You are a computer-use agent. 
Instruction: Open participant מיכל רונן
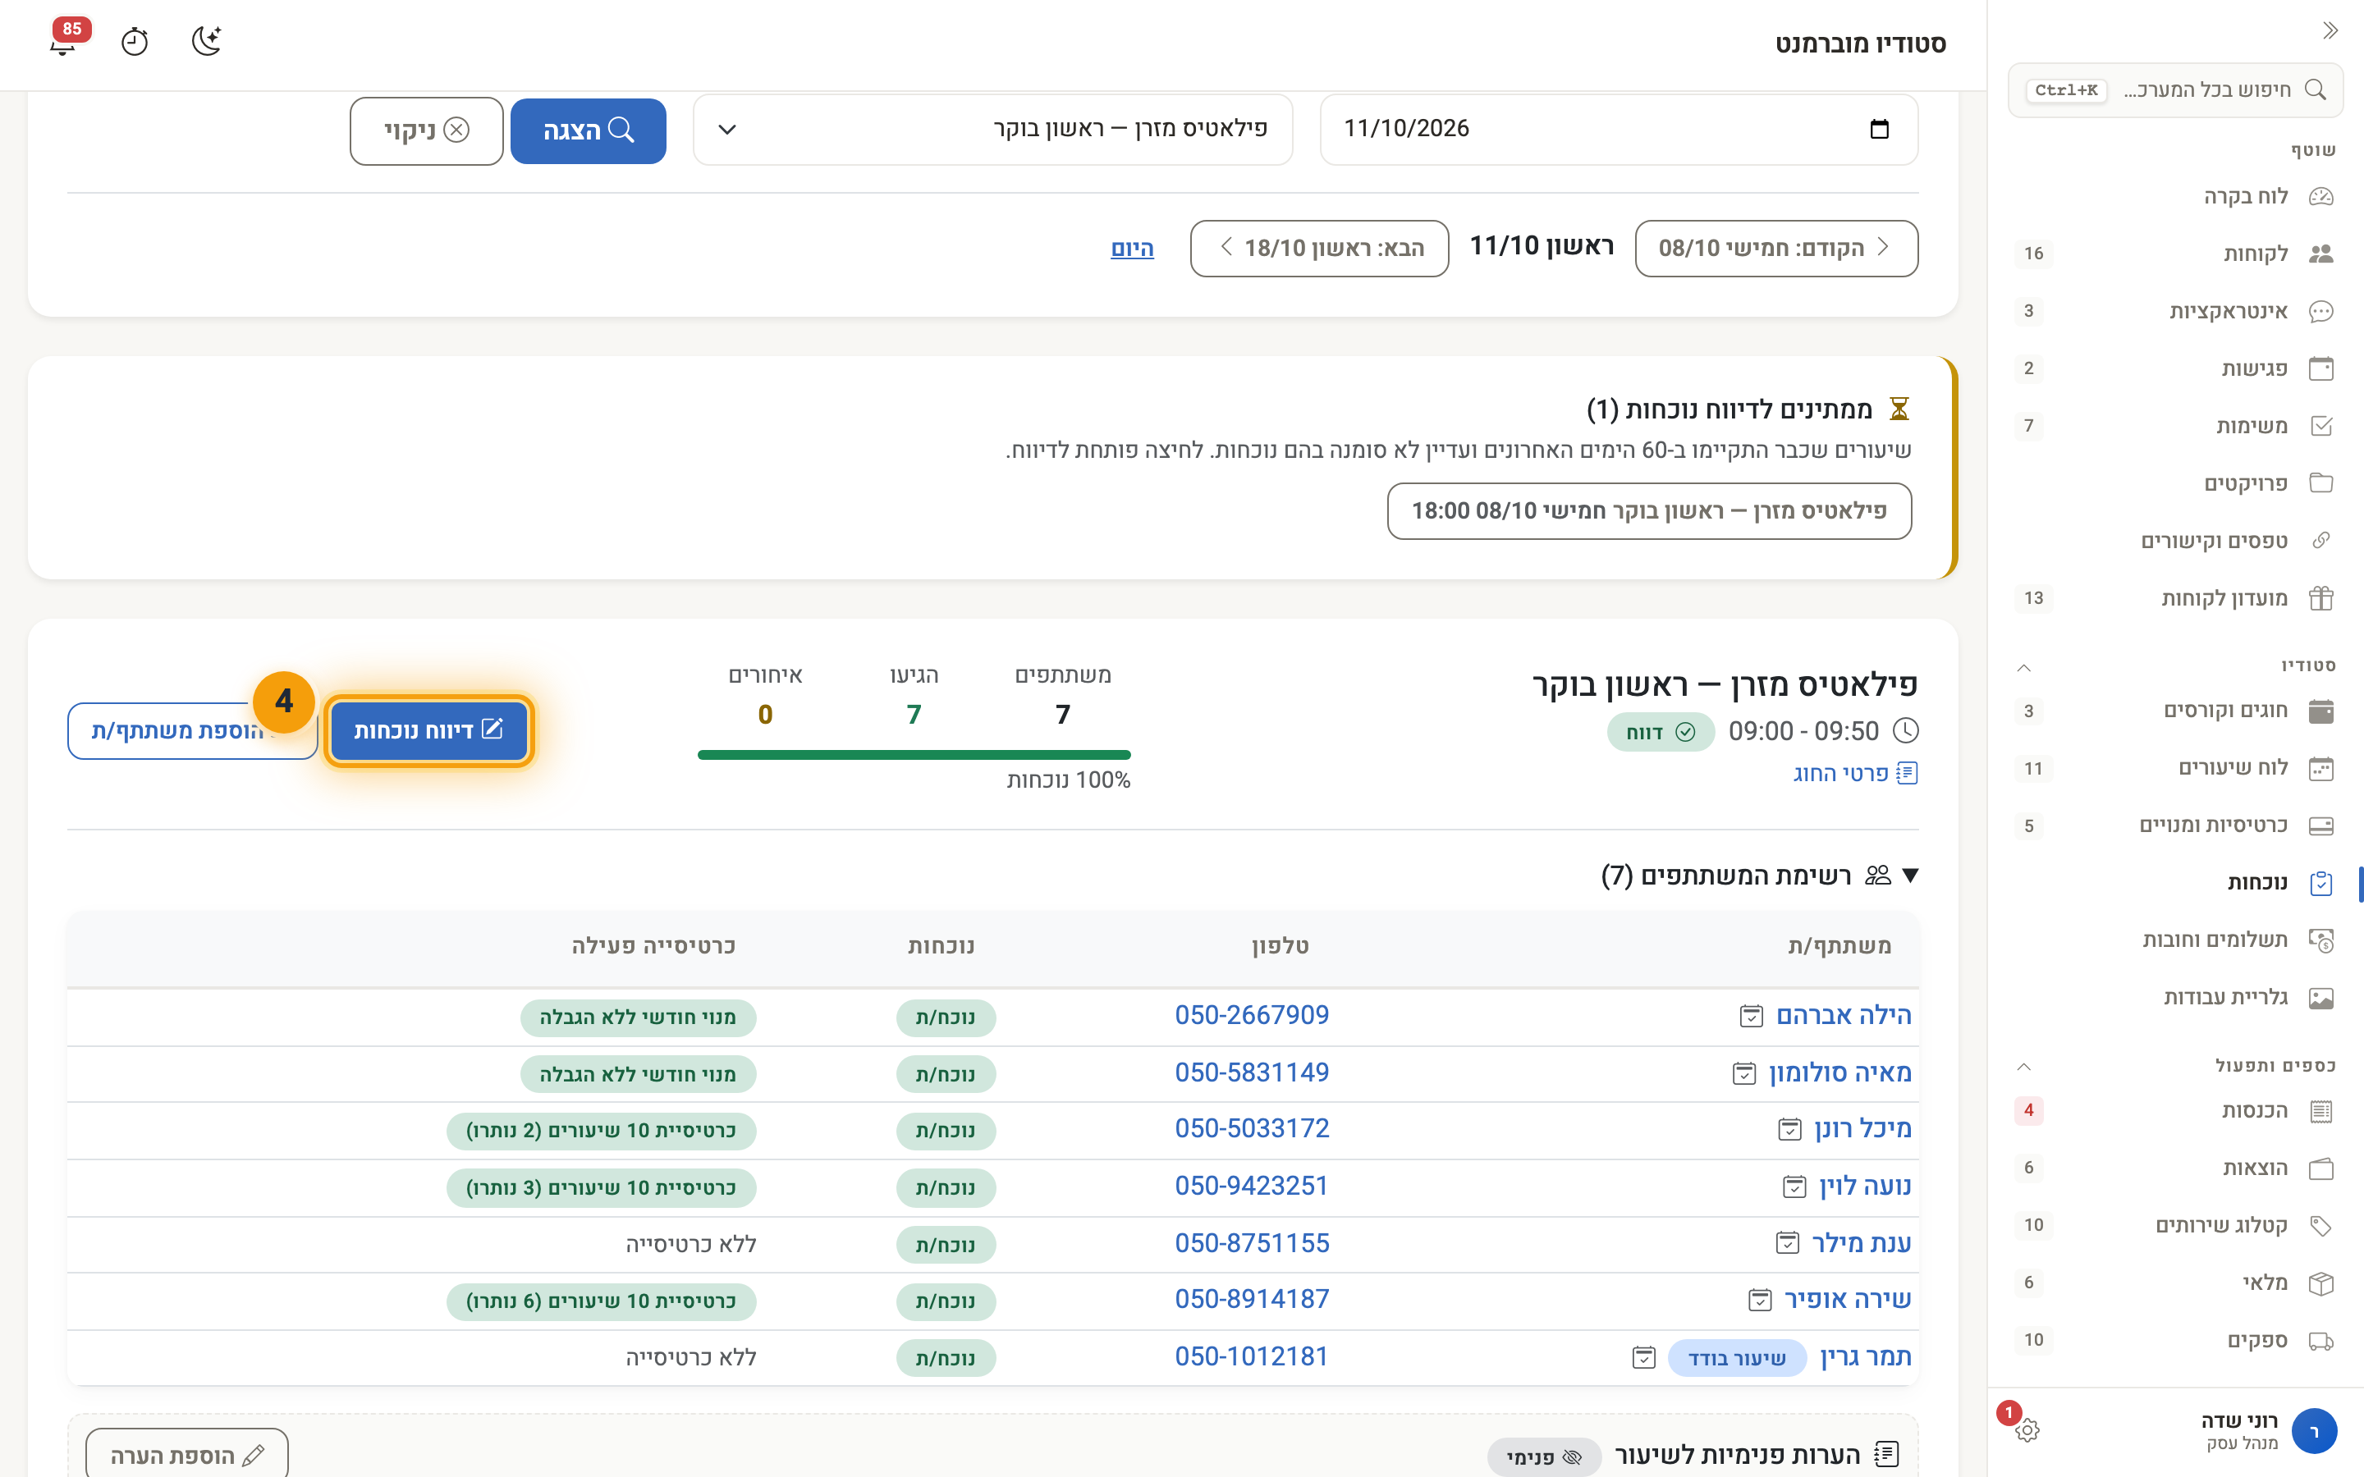tap(1862, 1128)
